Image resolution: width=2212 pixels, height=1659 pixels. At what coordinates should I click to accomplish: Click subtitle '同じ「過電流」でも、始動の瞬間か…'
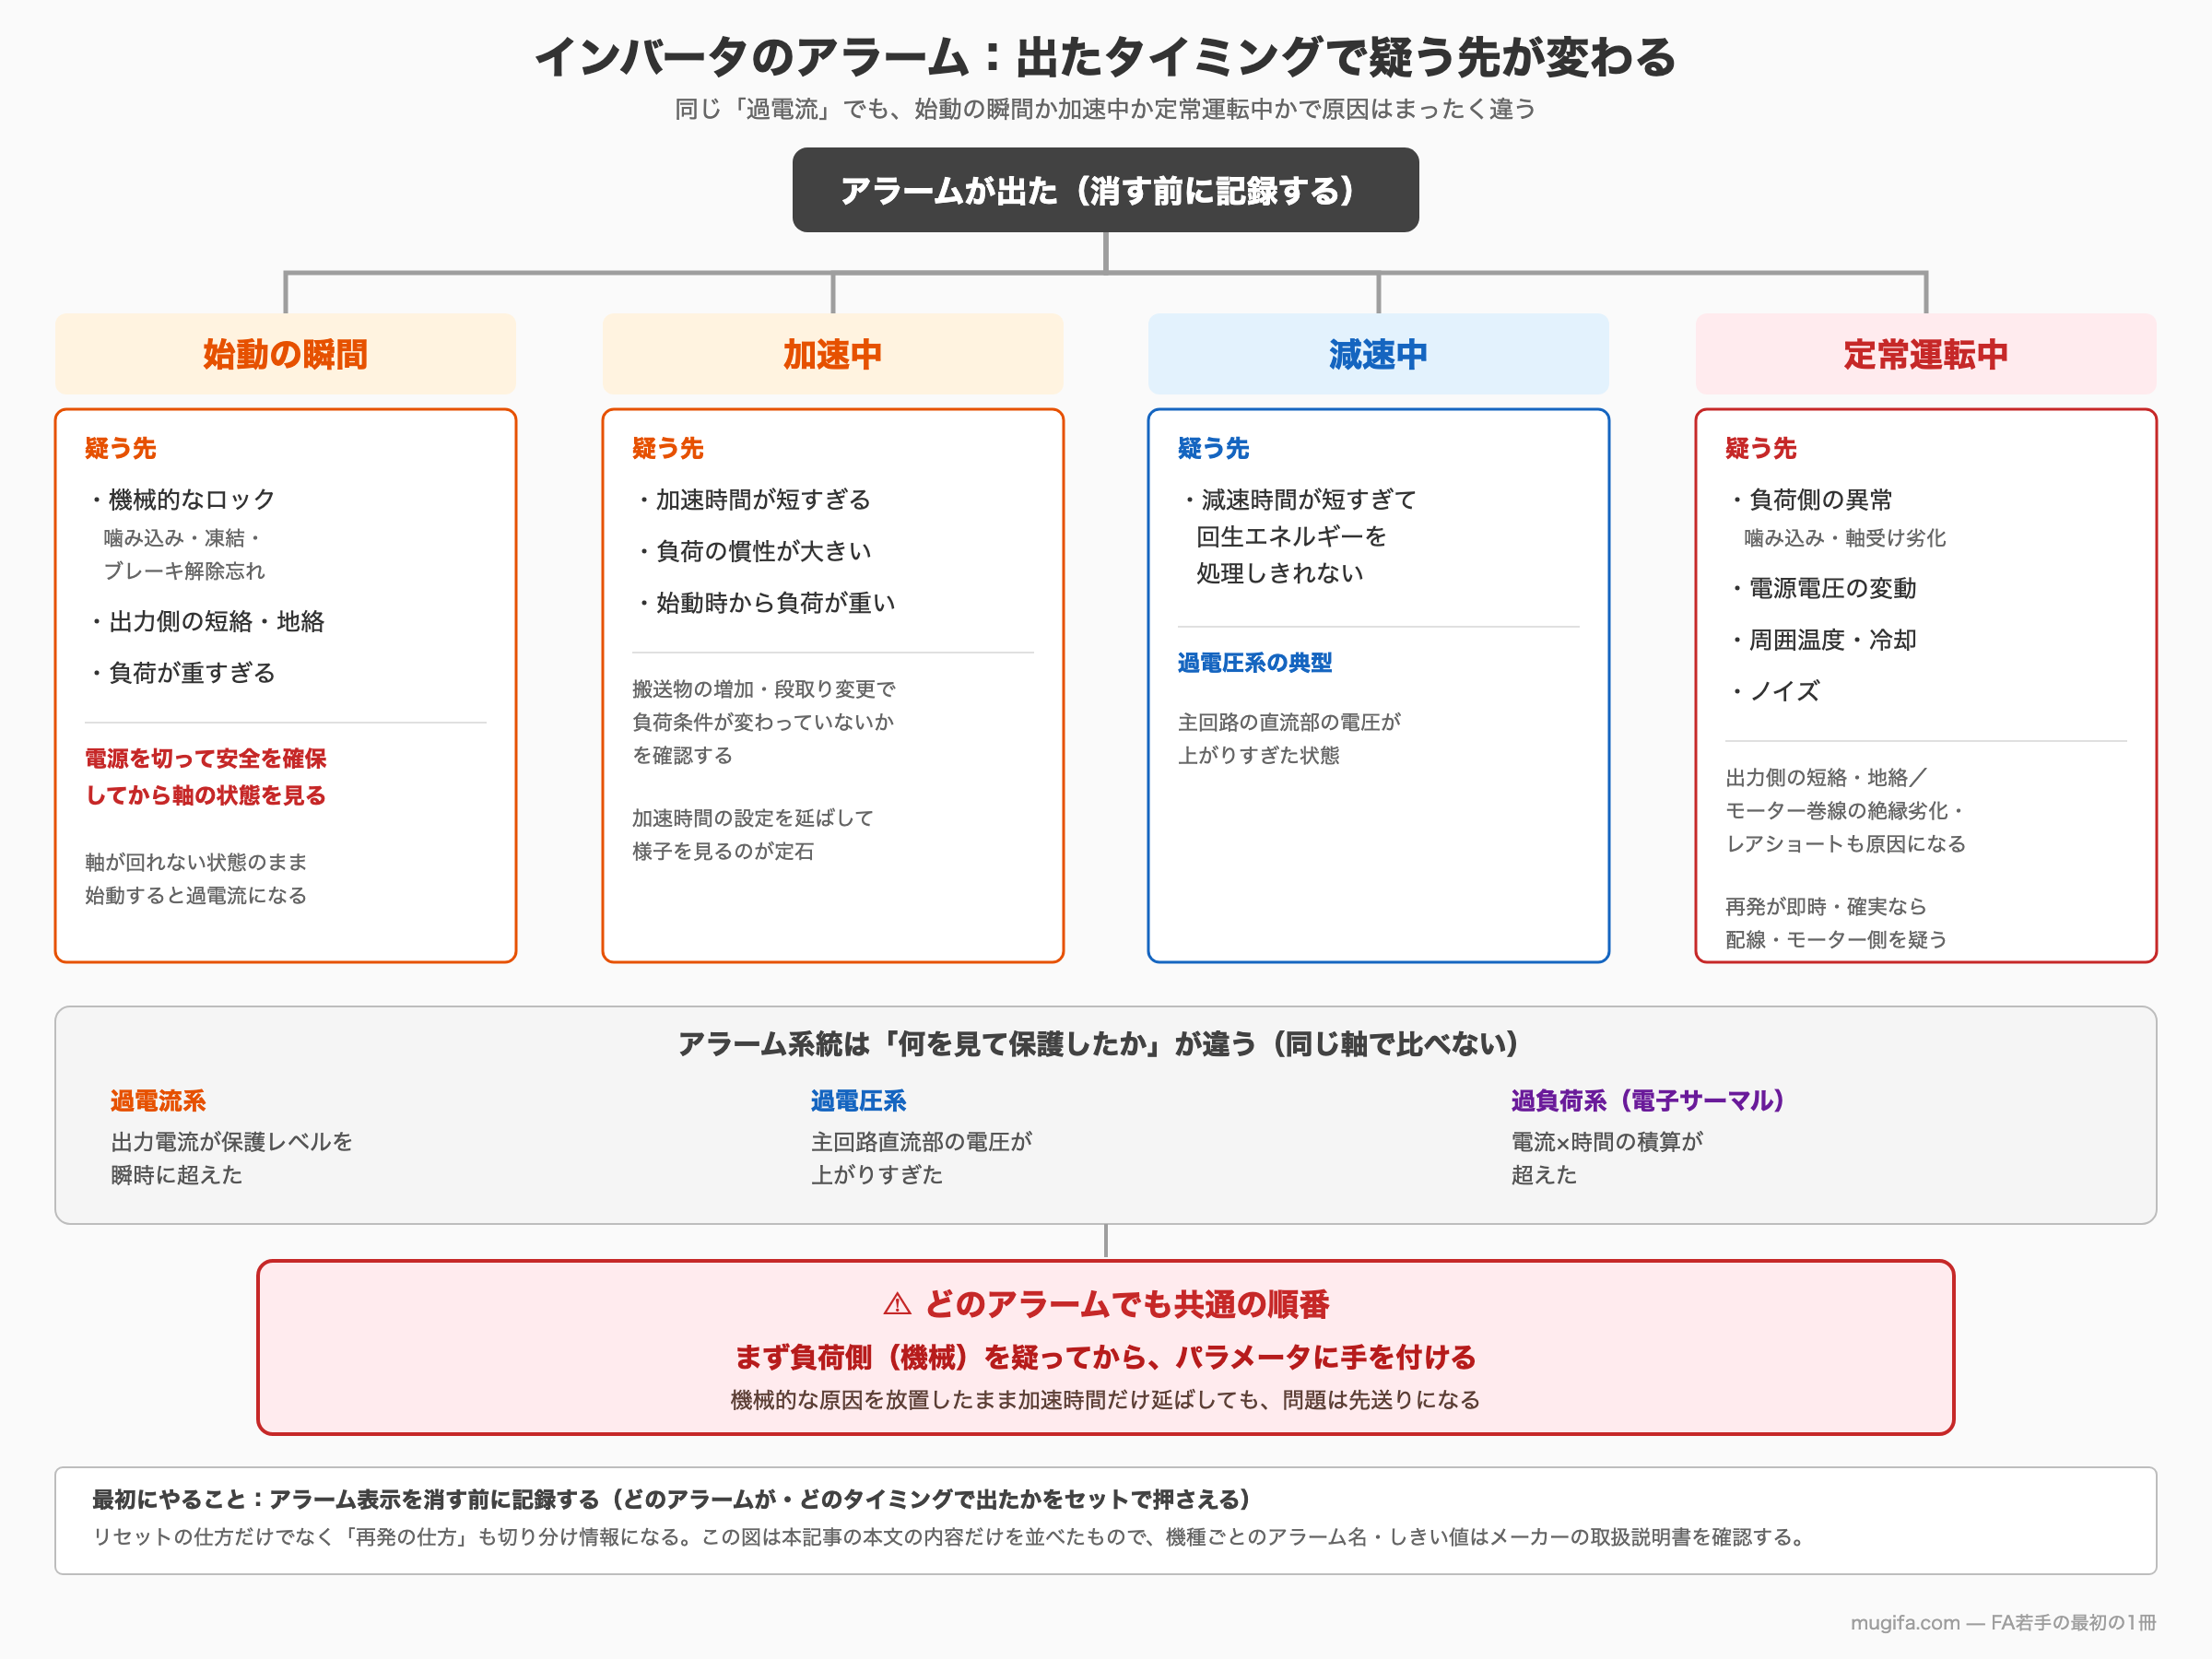click(1105, 109)
